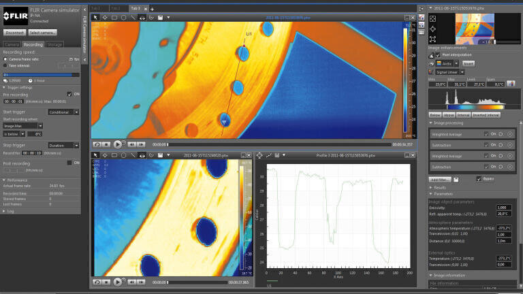Click loop button in bottom-left image player
Image resolution: width=523 pixels, height=294 pixels.
click(97, 282)
